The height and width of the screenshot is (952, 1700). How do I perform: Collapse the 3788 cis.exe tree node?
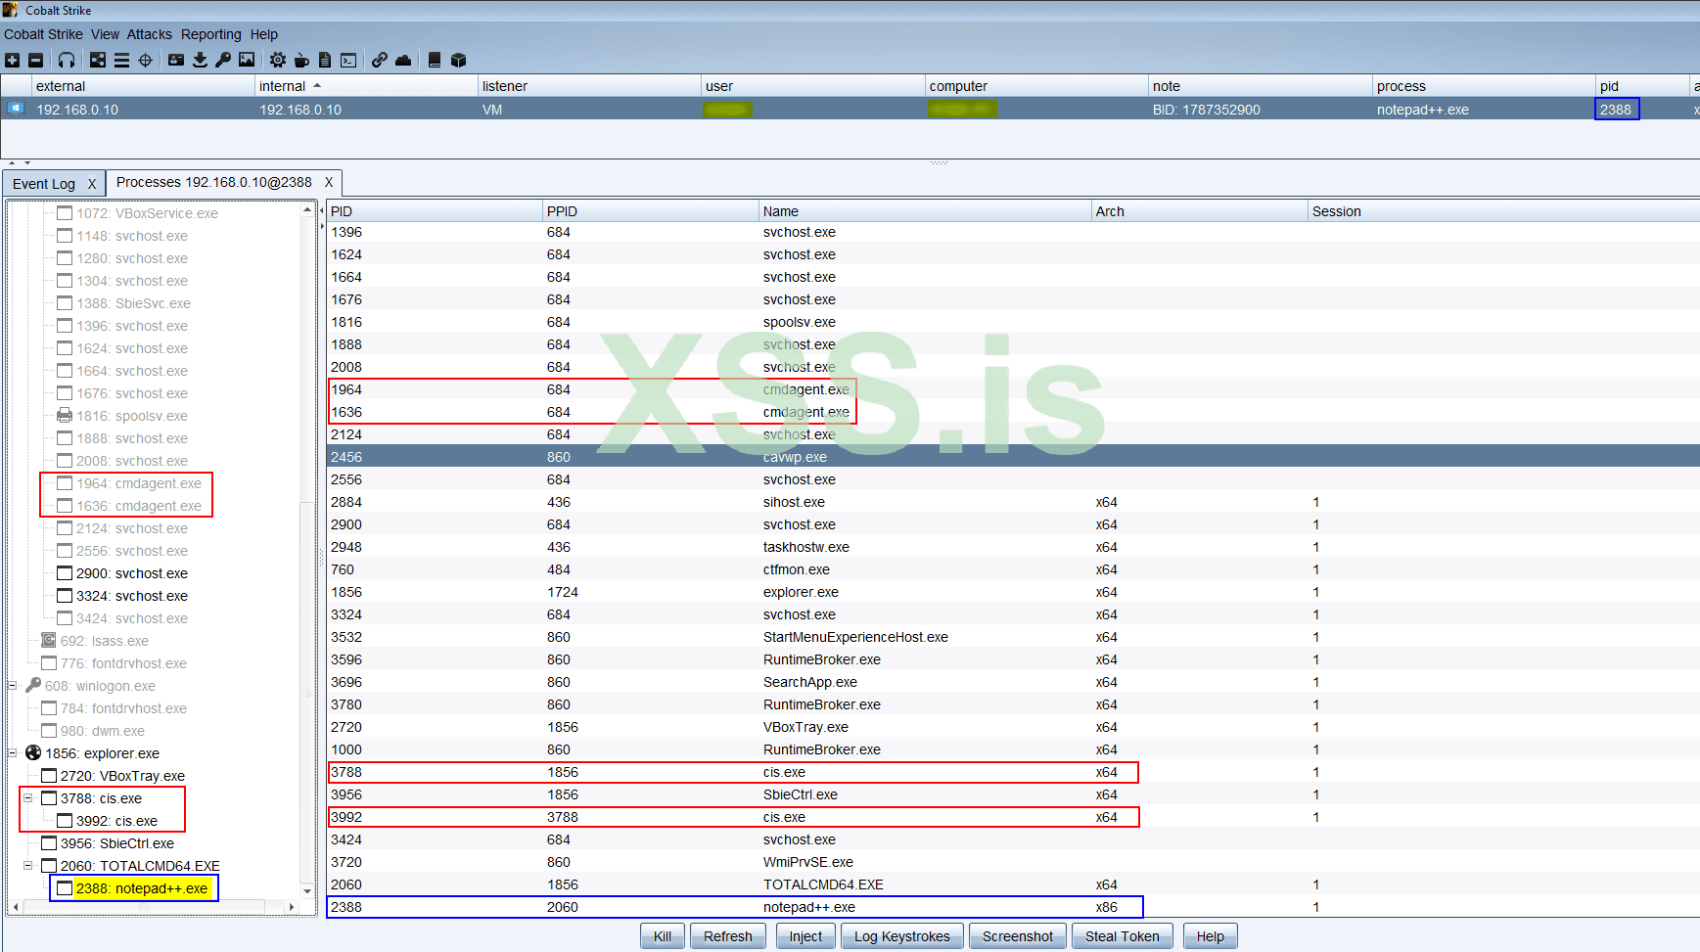[28, 798]
